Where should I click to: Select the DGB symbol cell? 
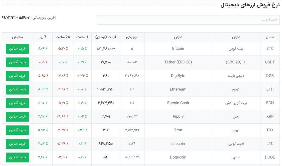[270, 76]
